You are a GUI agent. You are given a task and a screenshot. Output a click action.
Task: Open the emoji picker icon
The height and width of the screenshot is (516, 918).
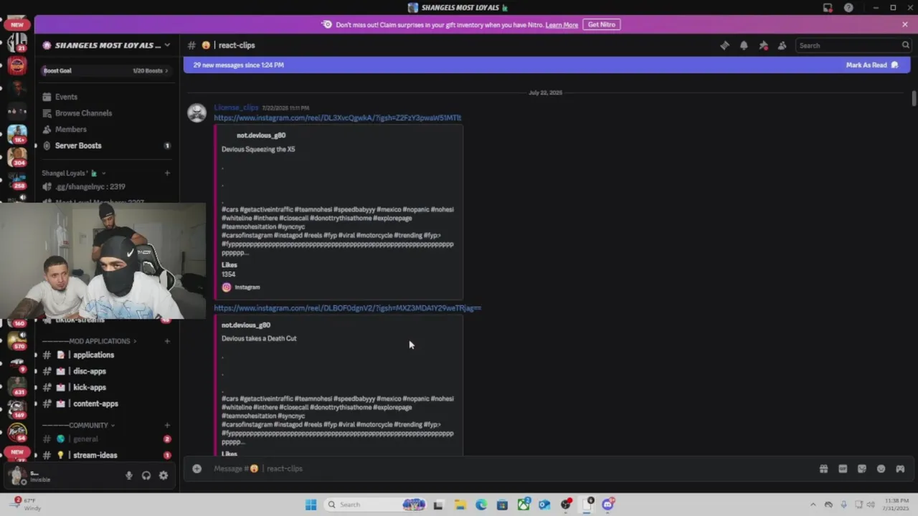pos(881,469)
